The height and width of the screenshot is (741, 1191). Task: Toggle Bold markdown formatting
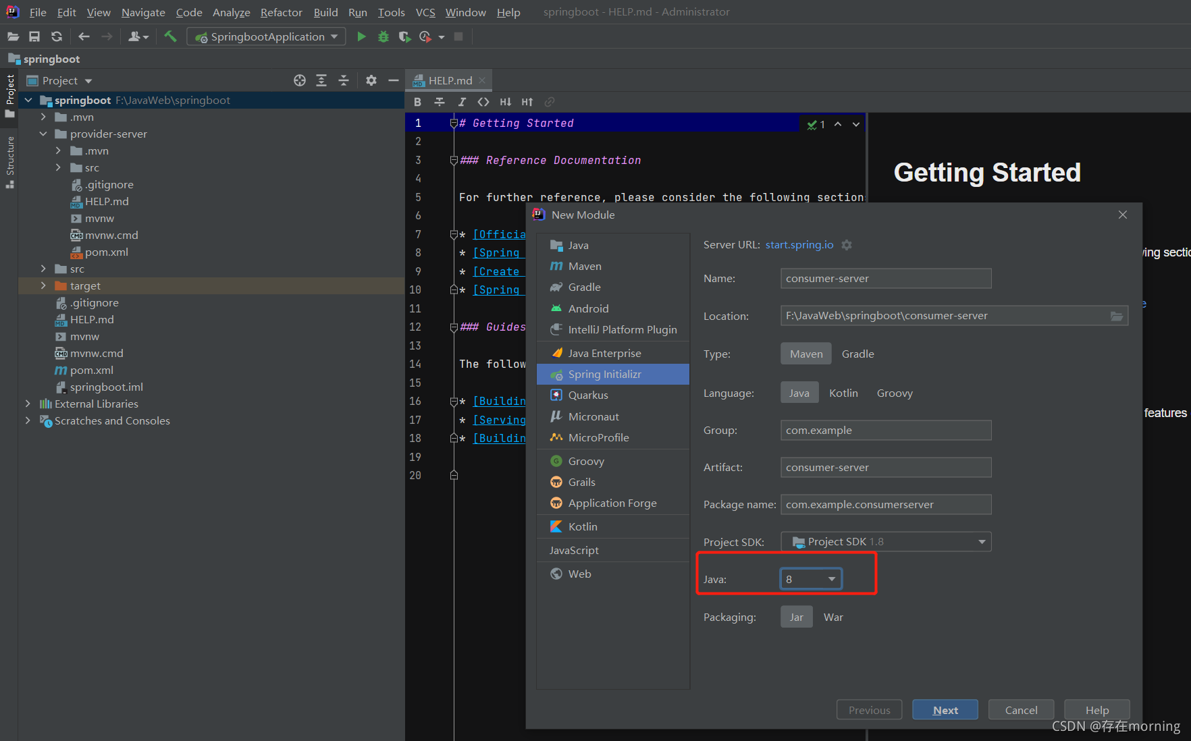(x=417, y=102)
